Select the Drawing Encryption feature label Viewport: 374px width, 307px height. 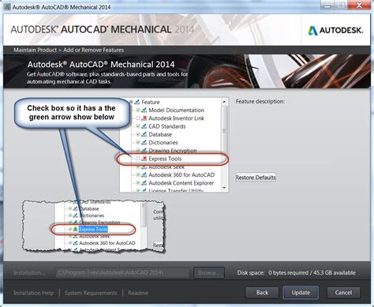pos(173,151)
